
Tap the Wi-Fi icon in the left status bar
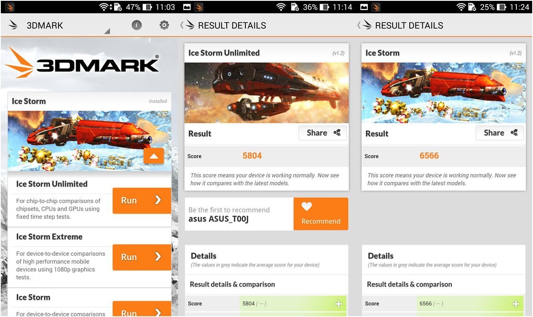[105, 7]
